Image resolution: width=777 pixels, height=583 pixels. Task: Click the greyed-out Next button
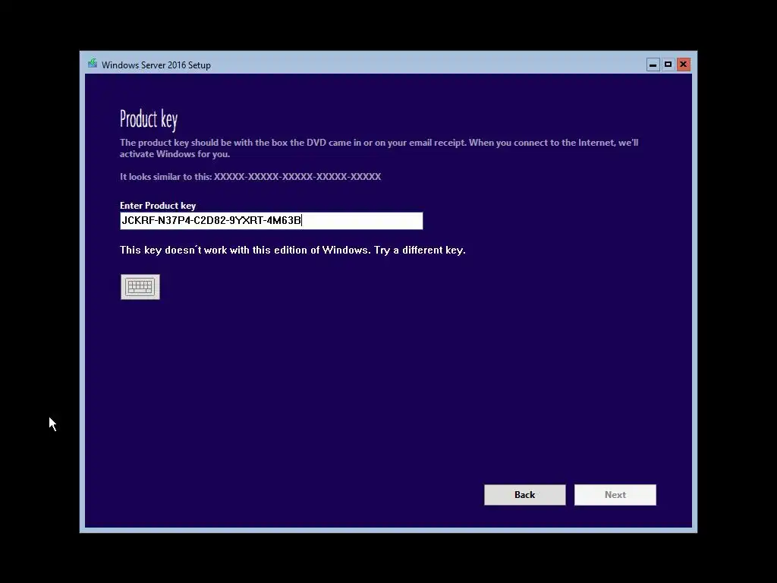(x=615, y=495)
